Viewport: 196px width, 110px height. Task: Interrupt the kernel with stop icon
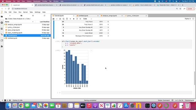pos(73,19)
